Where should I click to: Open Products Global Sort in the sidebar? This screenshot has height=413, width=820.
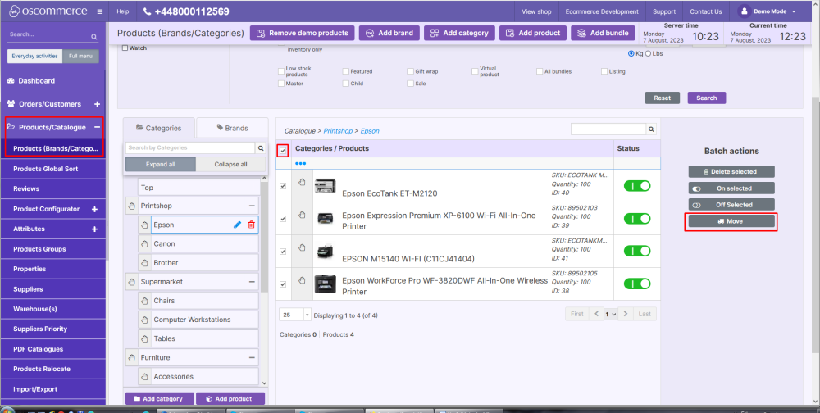[x=46, y=169]
